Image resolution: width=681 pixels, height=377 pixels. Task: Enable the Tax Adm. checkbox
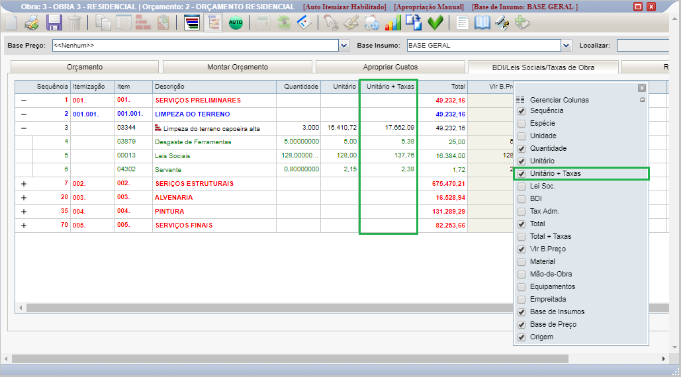coord(522,212)
